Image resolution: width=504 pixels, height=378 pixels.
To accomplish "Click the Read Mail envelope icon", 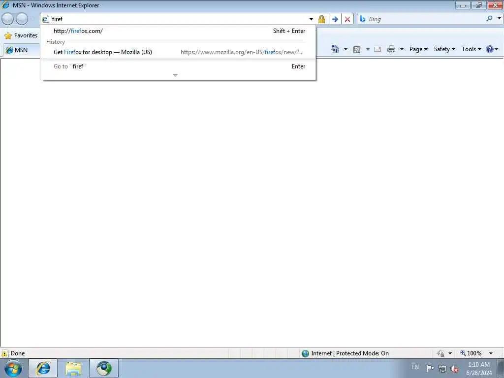I will 378,49.
